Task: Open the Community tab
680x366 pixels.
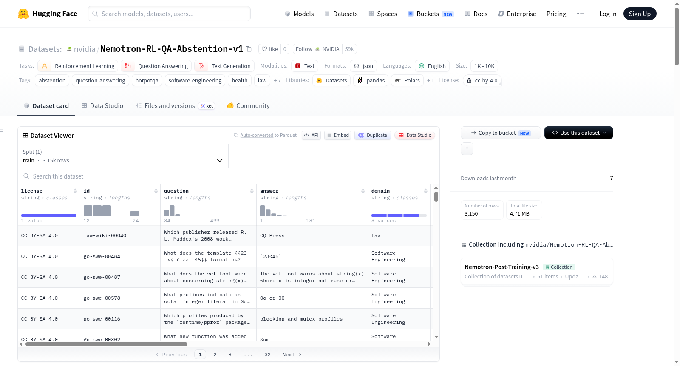Action: click(249, 106)
